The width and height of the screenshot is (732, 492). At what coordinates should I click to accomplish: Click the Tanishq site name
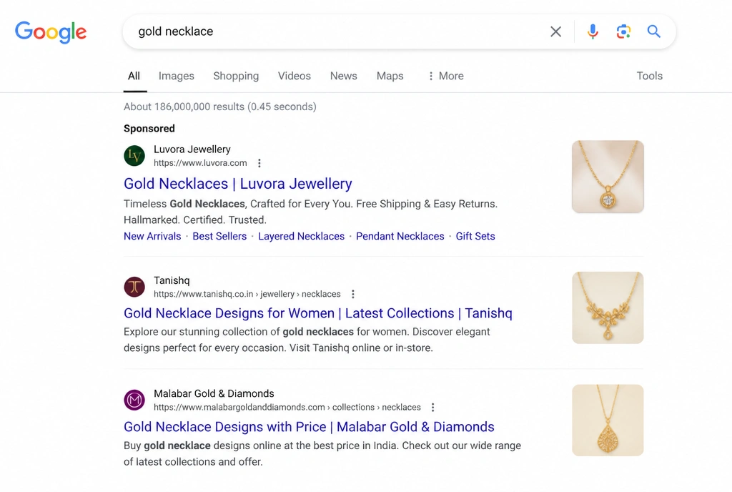172,280
